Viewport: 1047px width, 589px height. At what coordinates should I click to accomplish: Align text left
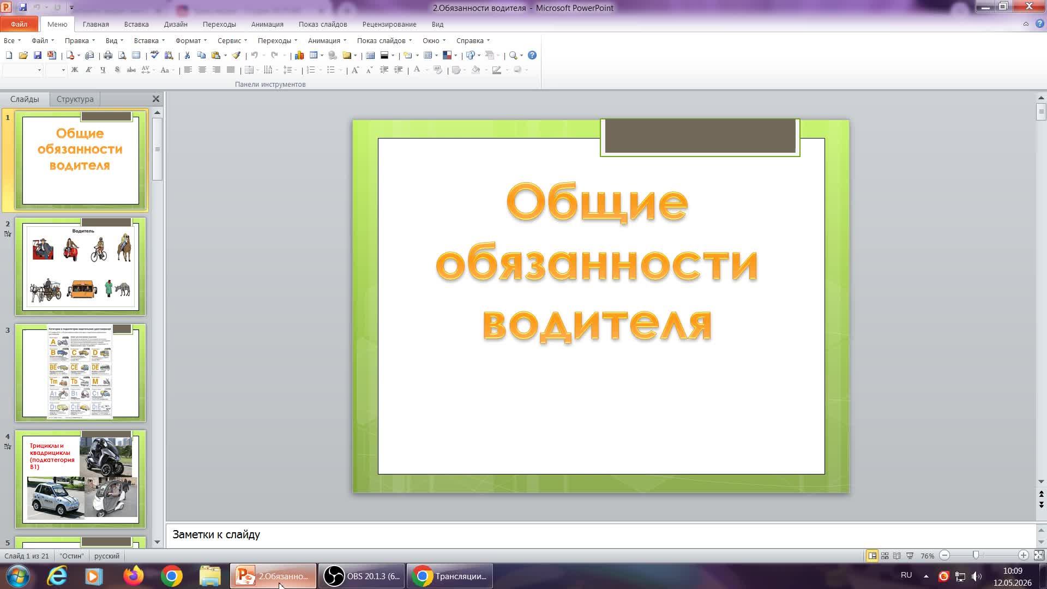pyautogui.click(x=188, y=70)
